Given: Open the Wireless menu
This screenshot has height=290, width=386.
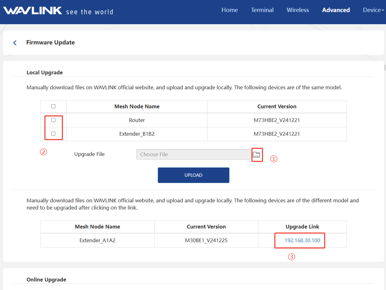Looking at the screenshot, I should coord(298,10).
